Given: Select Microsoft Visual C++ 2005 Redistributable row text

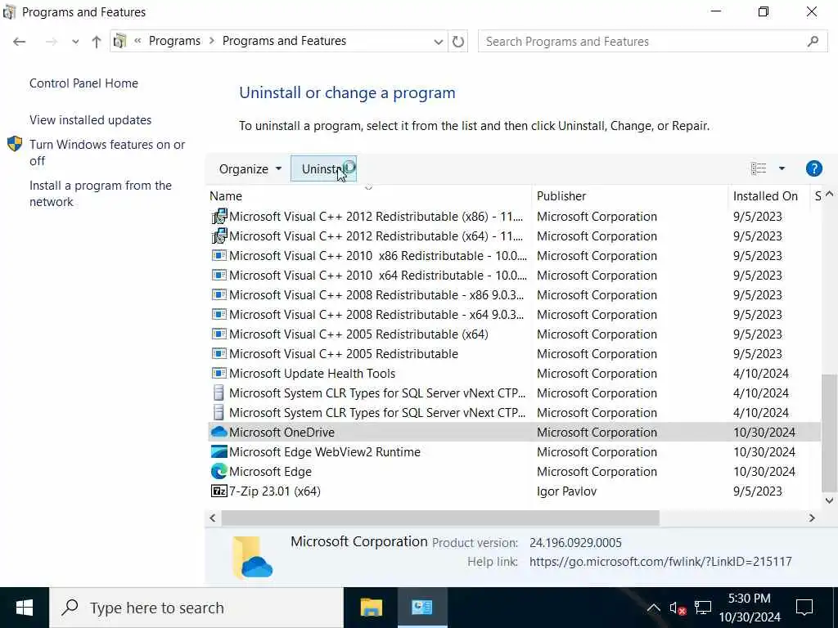Looking at the screenshot, I should pyautogui.click(x=344, y=353).
